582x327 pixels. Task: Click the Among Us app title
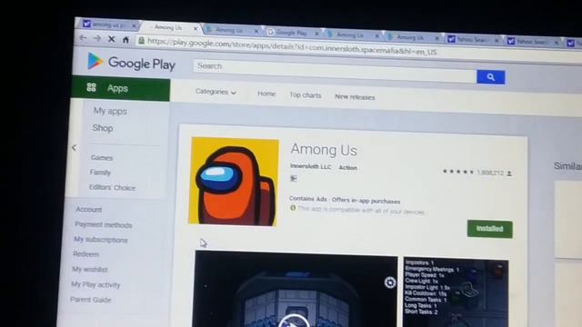(324, 150)
